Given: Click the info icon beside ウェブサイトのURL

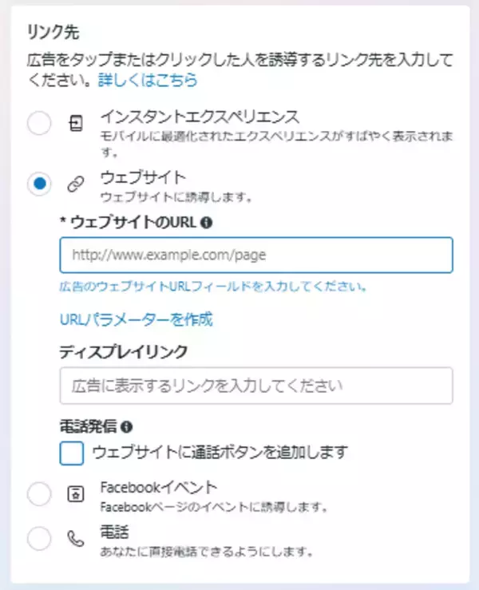Looking at the screenshot, I should click(207, 222).
